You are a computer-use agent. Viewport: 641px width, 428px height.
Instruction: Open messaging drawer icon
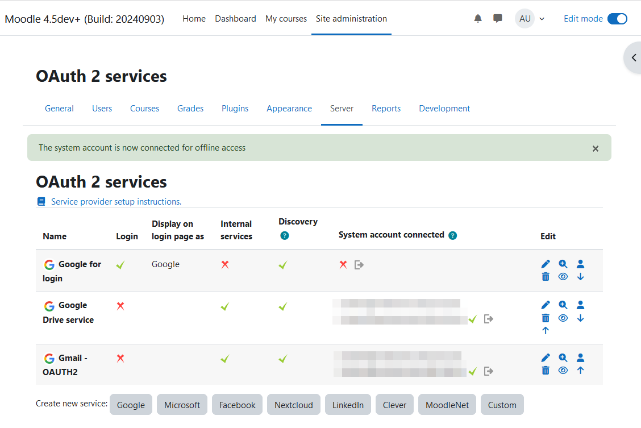tap(497, 18)
